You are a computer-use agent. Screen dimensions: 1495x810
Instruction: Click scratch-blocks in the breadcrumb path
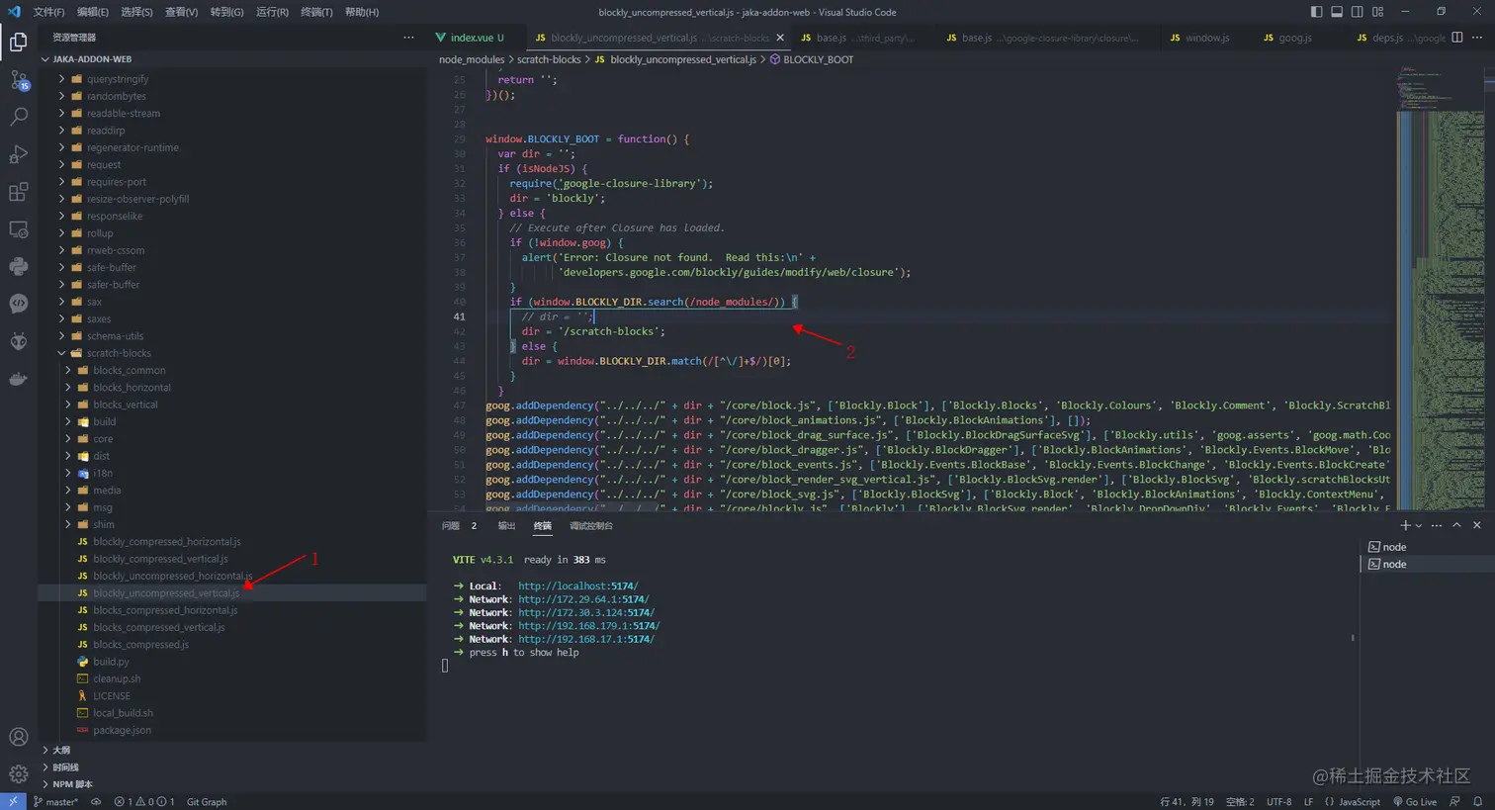[549, 59]
